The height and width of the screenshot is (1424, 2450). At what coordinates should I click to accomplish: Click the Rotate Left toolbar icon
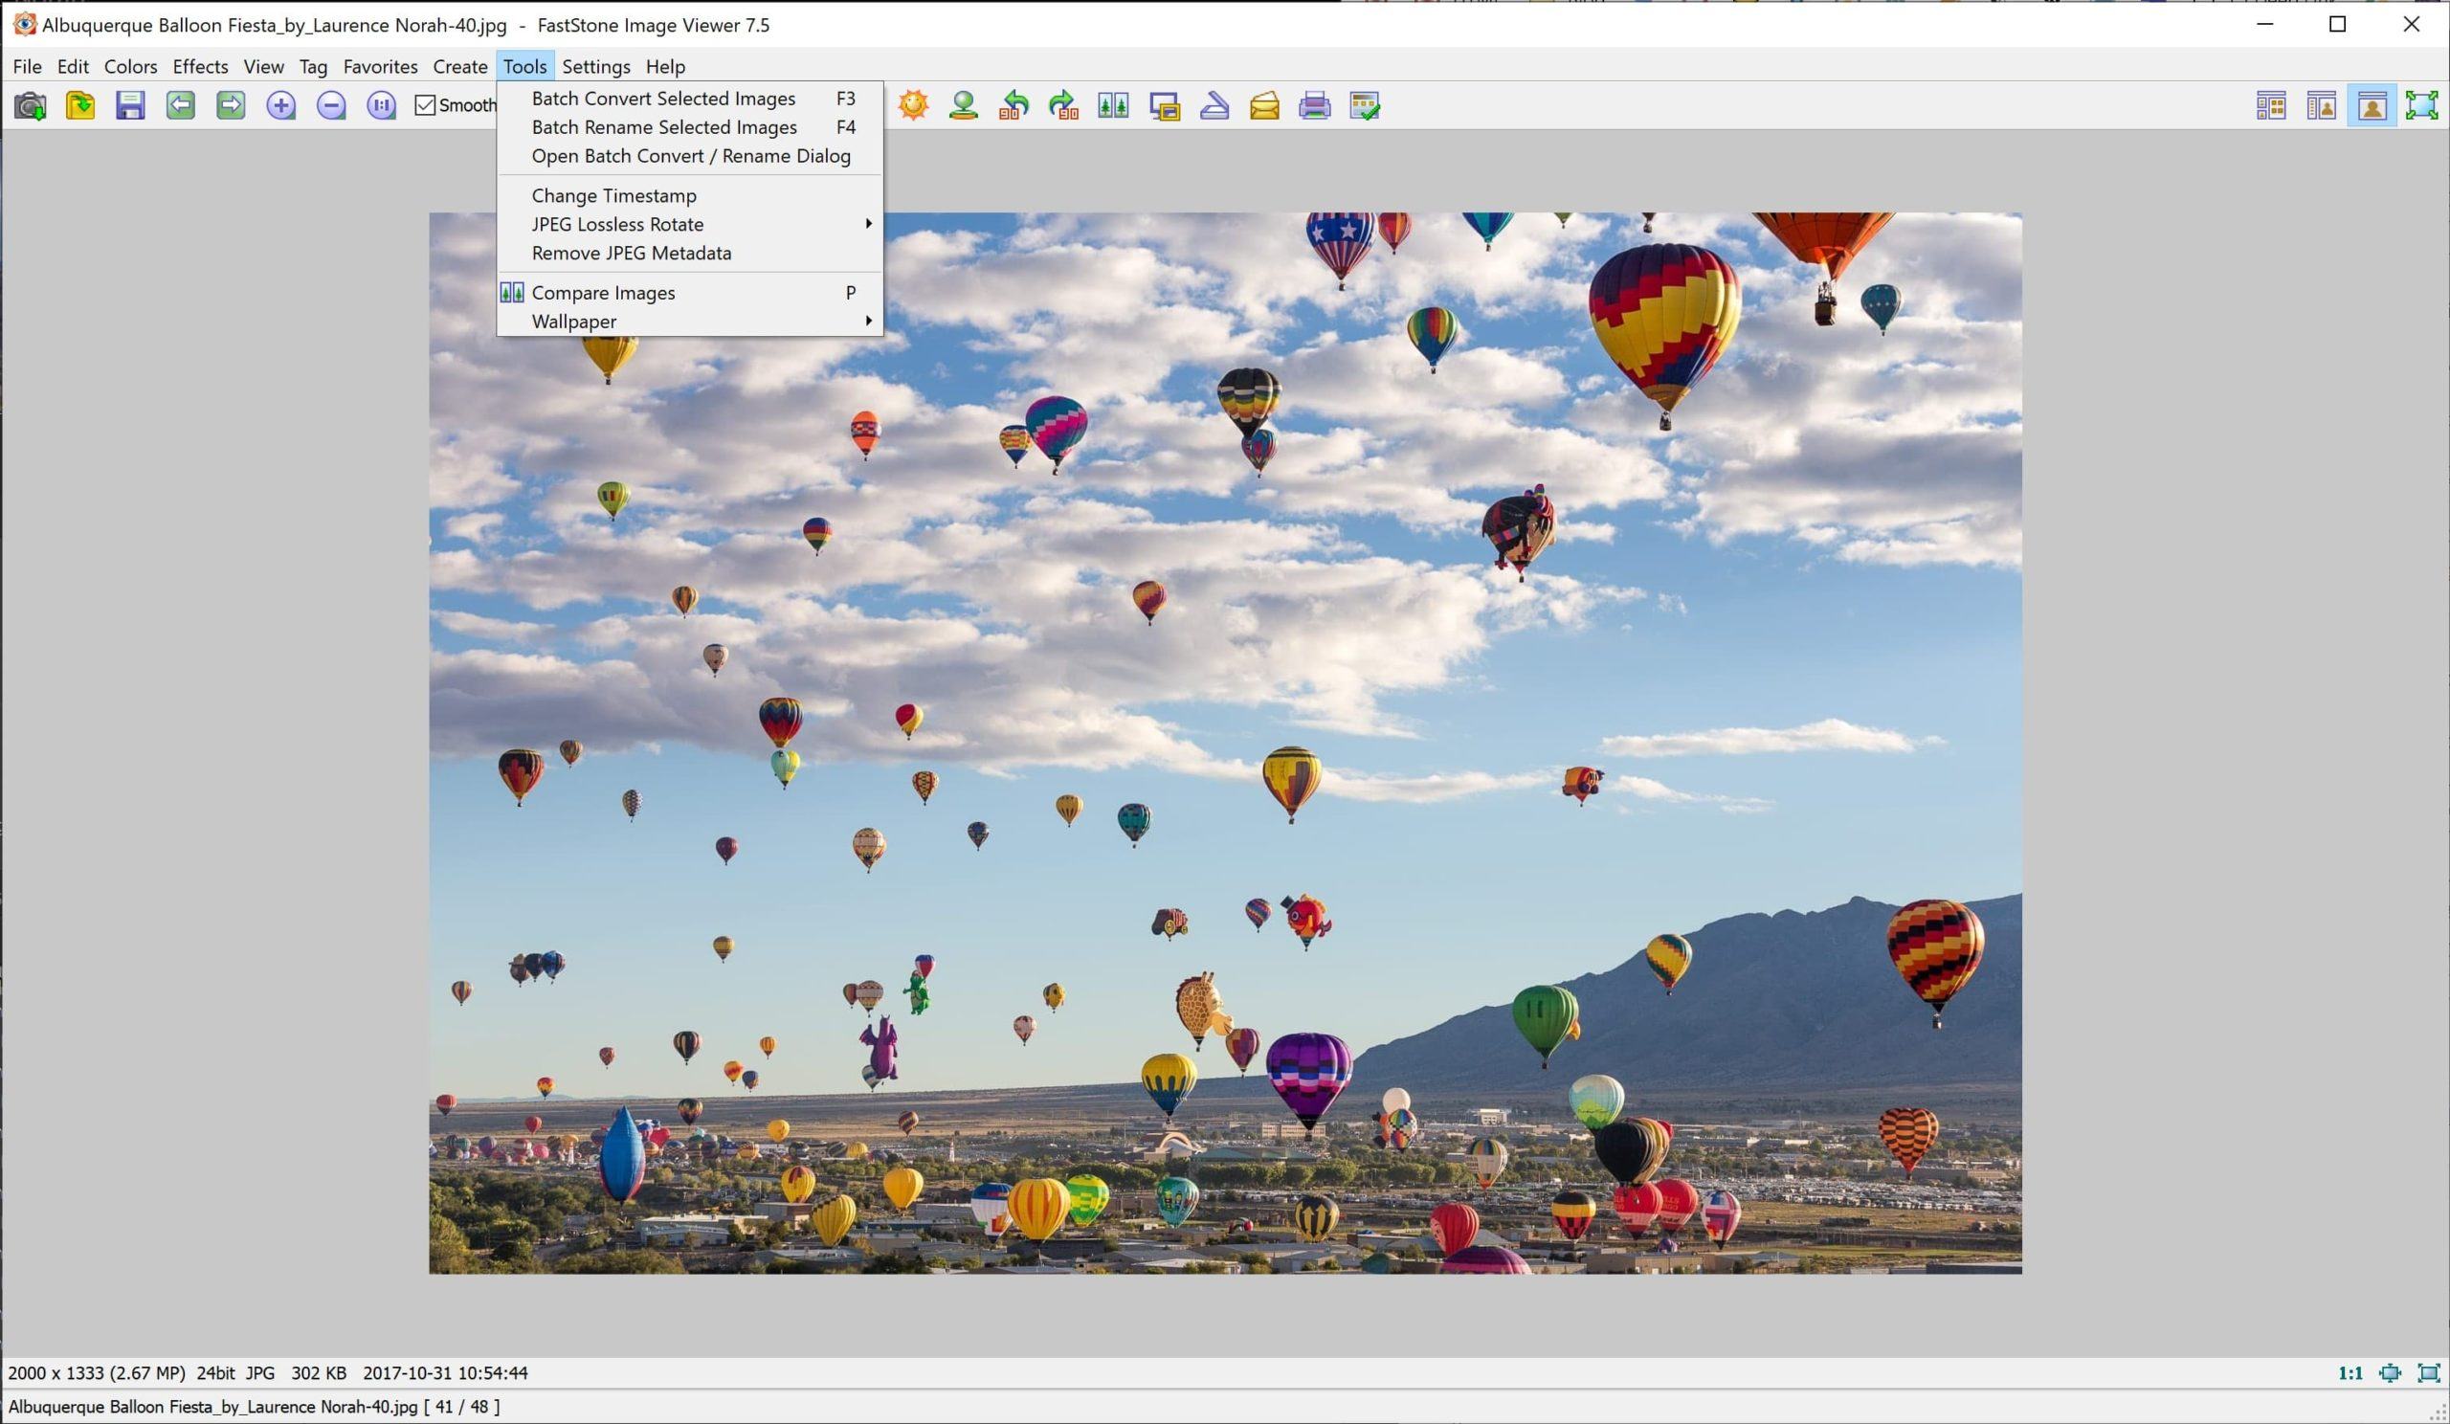pyautogui.click(x=1014, y=105)
